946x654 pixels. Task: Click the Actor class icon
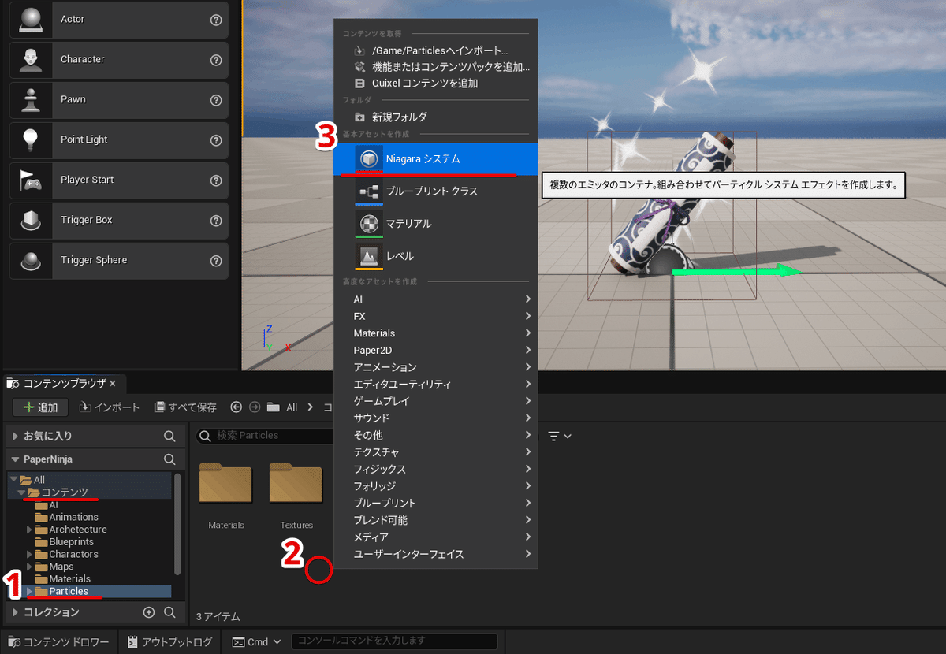pyautogui.click(x=30, y=19)
